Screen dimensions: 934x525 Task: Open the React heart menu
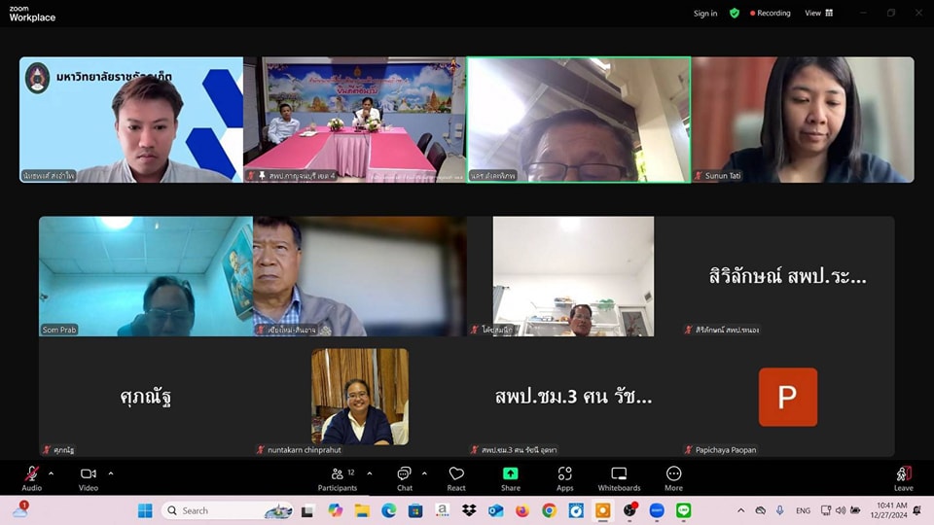pos(456,478)
